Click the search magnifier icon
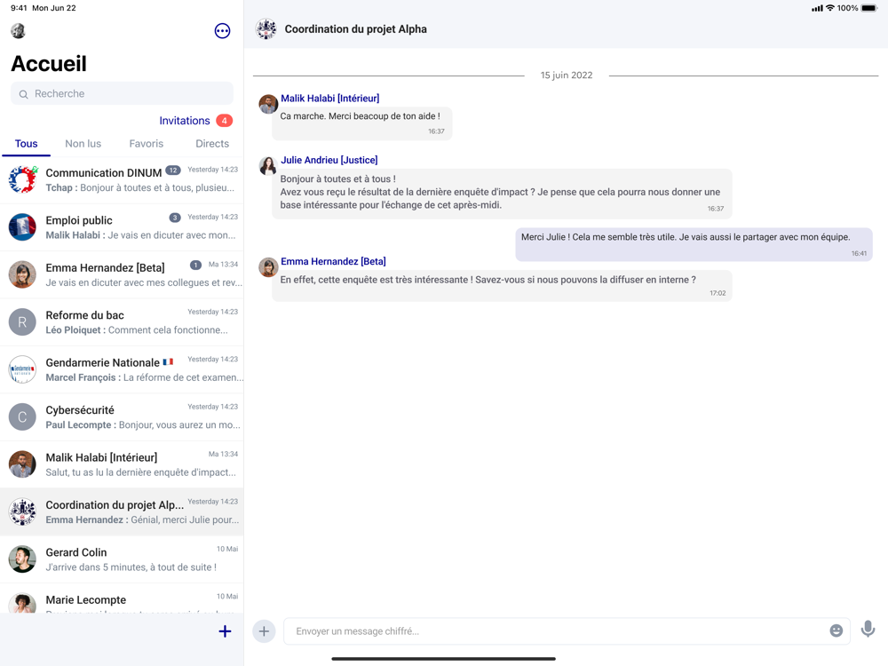The image size is (888, 666). tap(23, 94)
